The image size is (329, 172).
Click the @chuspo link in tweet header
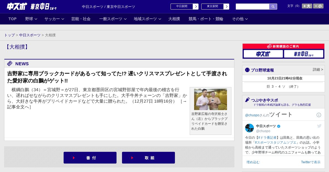coord(252,115)
